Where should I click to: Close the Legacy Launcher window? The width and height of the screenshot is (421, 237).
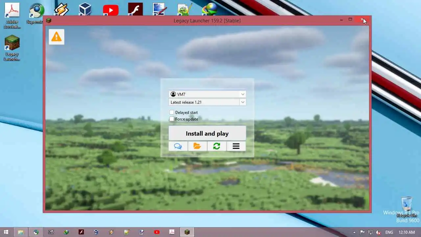click(x=362, y=20)
